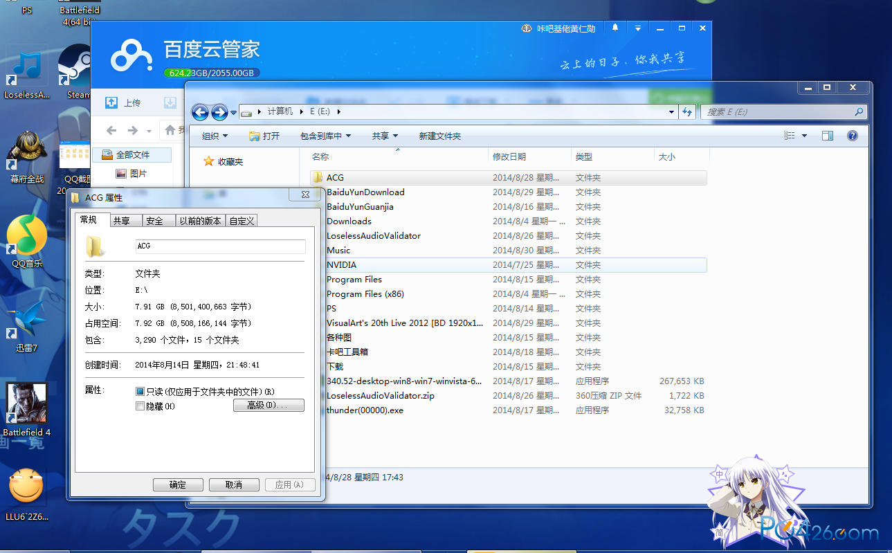Switch to the 以前的版本 tab
Screen dimensions: 892x553
click(x=201, y=221)
